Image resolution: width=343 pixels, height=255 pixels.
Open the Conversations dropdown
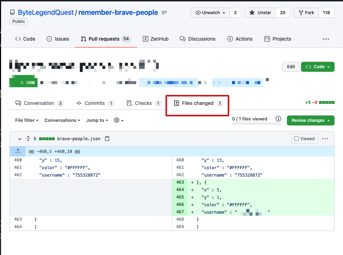point(62,120)
